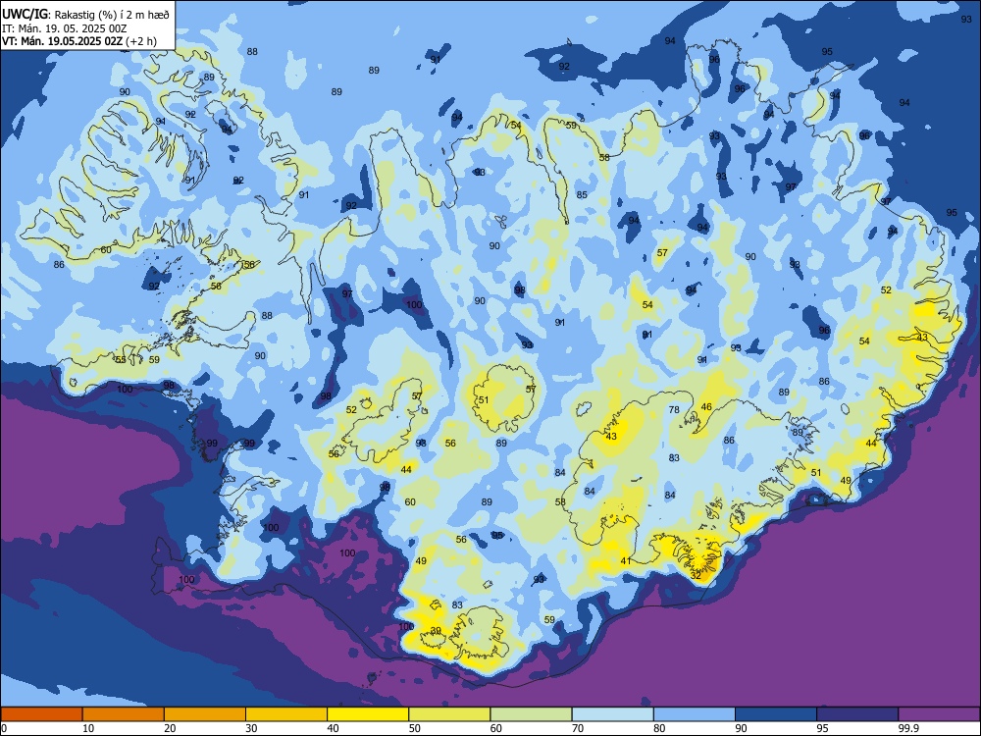Choose the 90–95 medium blue legend swatch
Screen dimensions: 981x736
pos(776,714)
